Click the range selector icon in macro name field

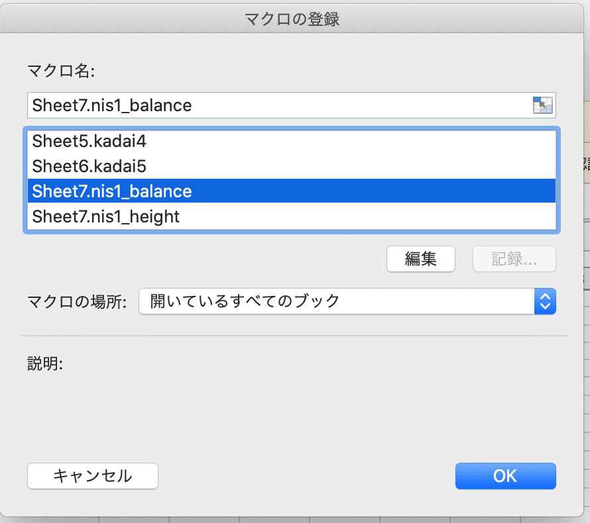[542, 105]
